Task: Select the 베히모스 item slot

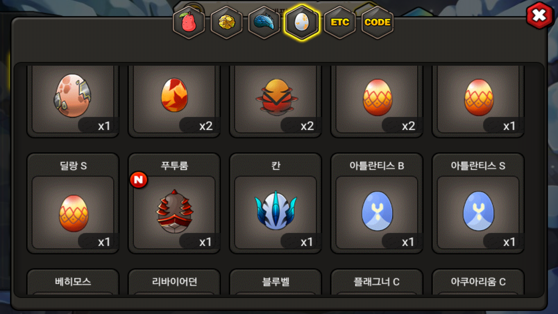Action: 73,282
